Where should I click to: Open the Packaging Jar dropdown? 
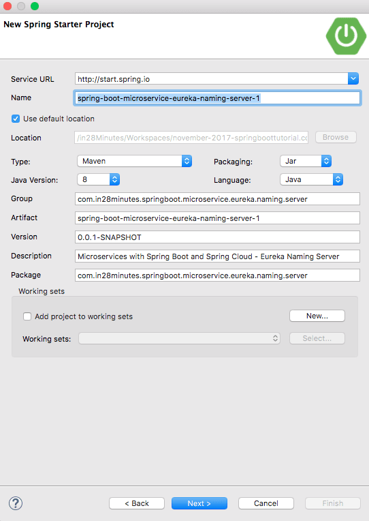tap(306, 161)
